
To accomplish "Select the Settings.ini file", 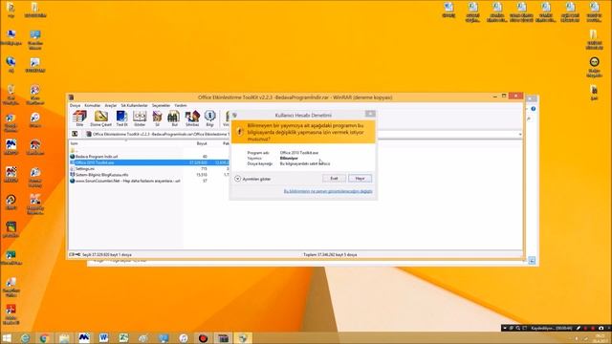I will pos(82,169).
